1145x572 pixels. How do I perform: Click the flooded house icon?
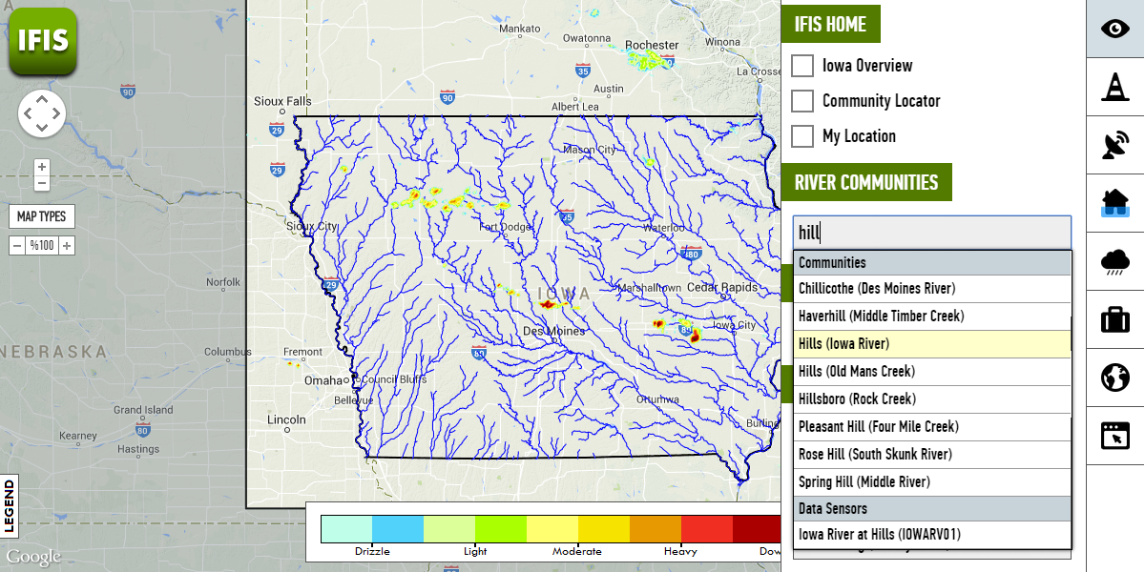click(x=1114, y=203)
